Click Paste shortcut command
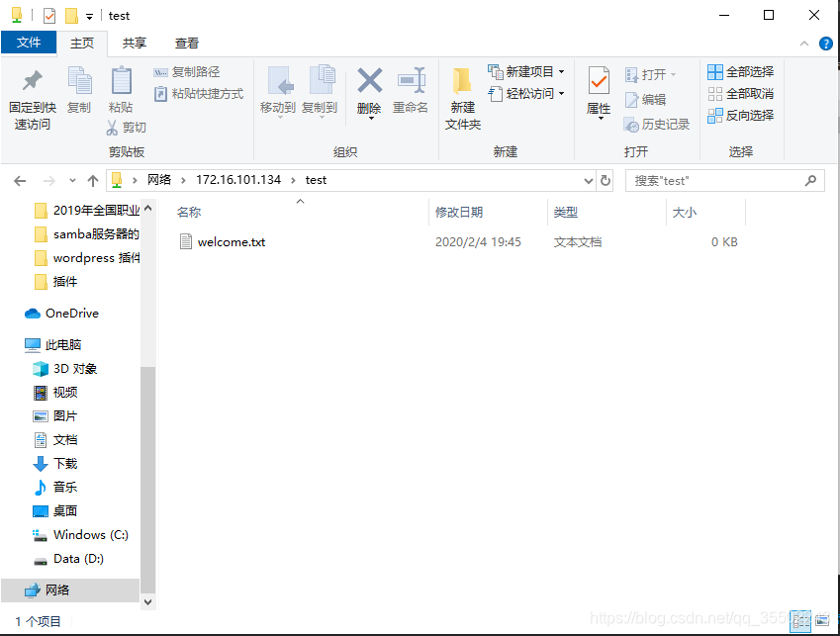This screenshot has height=636, width=840. coord(199,94)
